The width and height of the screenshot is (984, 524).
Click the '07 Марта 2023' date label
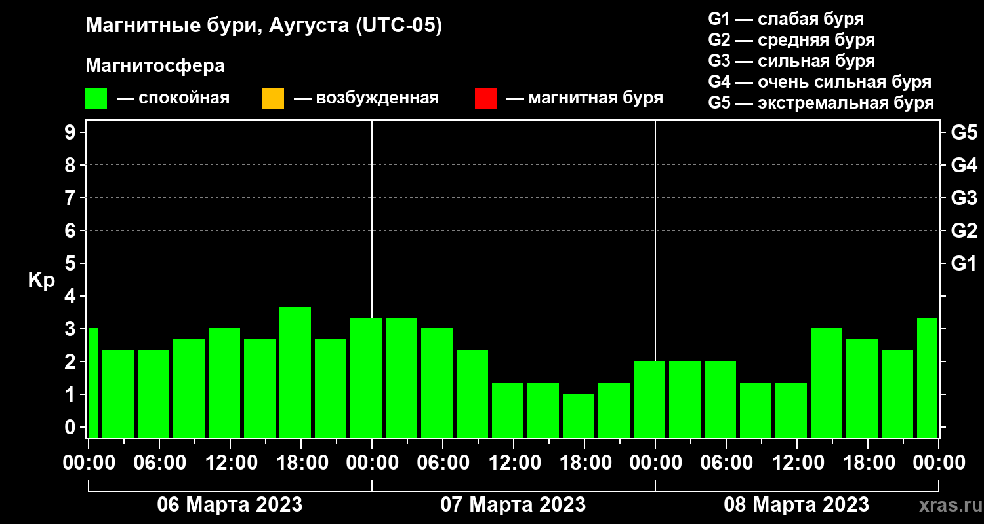(x=513, y=505)
